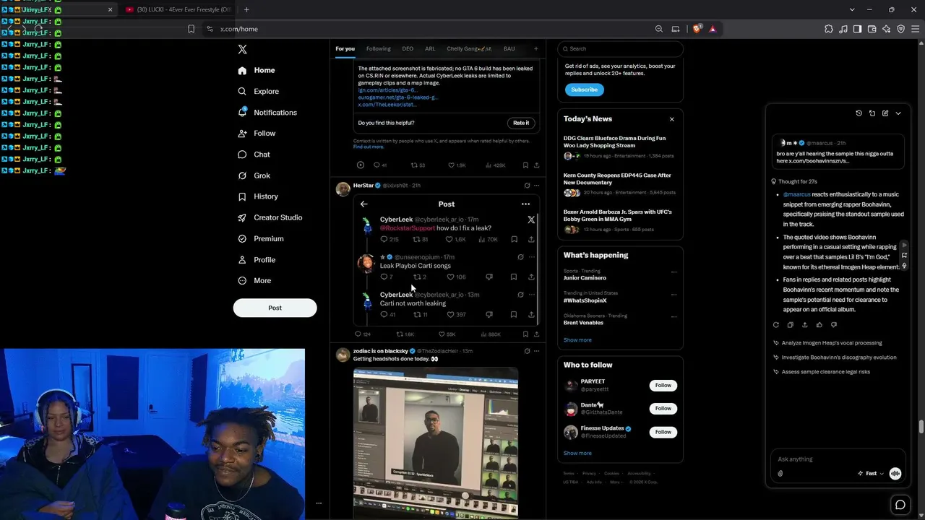Select Analyze Imogen Heap's vocal processing suggestion

(827, 343)
